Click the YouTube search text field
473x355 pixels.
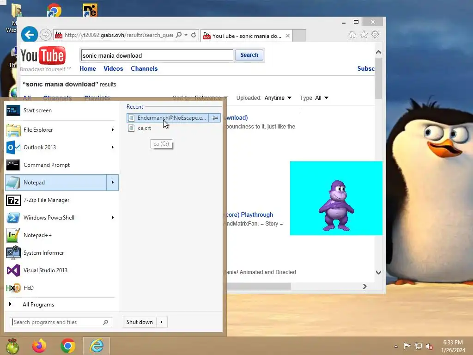[x=157, y=55]
